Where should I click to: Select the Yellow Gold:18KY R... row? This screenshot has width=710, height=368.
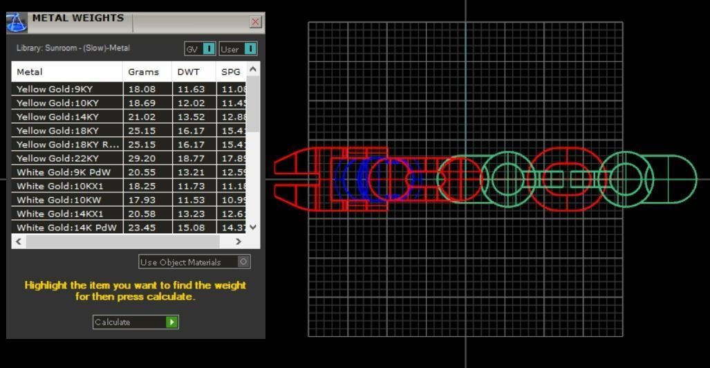coord(129,145)
